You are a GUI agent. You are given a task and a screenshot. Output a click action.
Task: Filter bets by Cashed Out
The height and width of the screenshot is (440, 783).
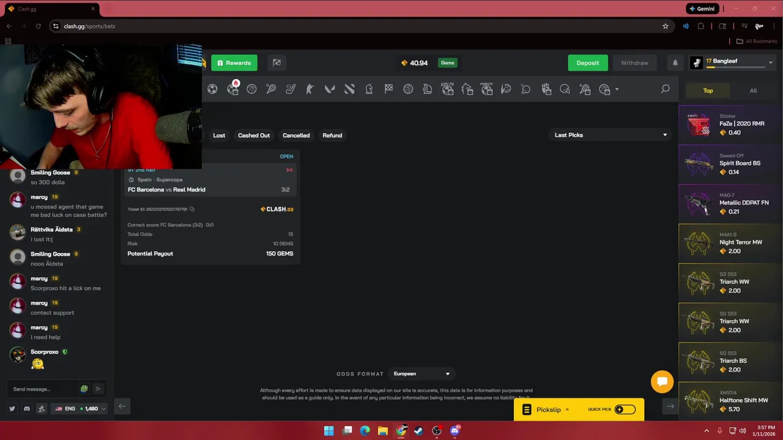tap(254, 135)
